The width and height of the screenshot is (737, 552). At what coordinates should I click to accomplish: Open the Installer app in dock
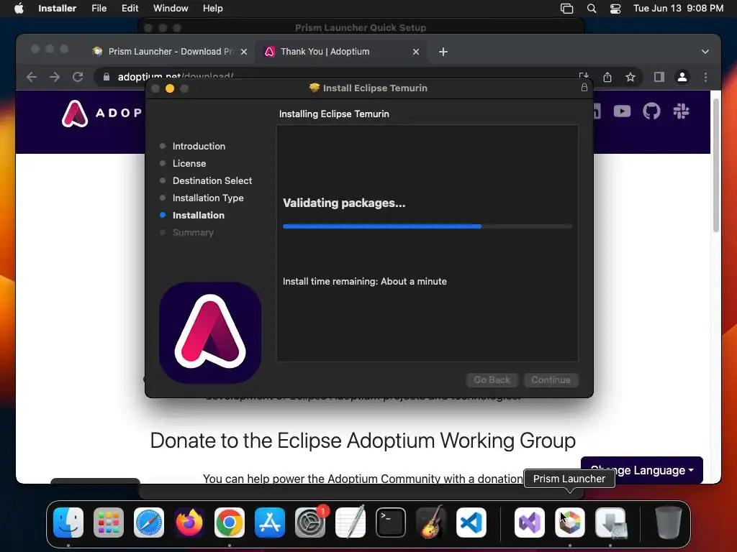(610, 523)
